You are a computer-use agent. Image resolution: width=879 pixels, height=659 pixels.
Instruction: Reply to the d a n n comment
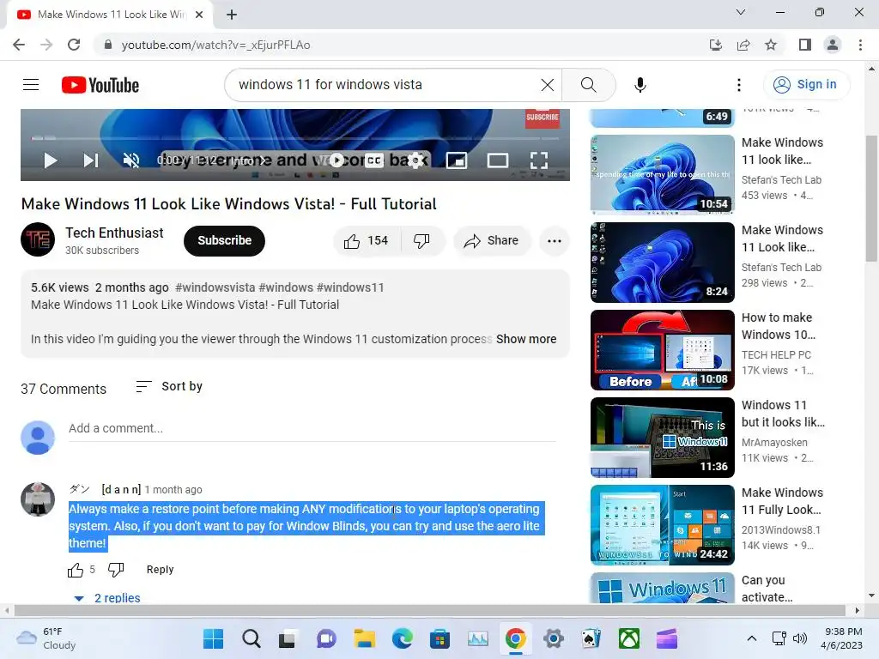160,570
